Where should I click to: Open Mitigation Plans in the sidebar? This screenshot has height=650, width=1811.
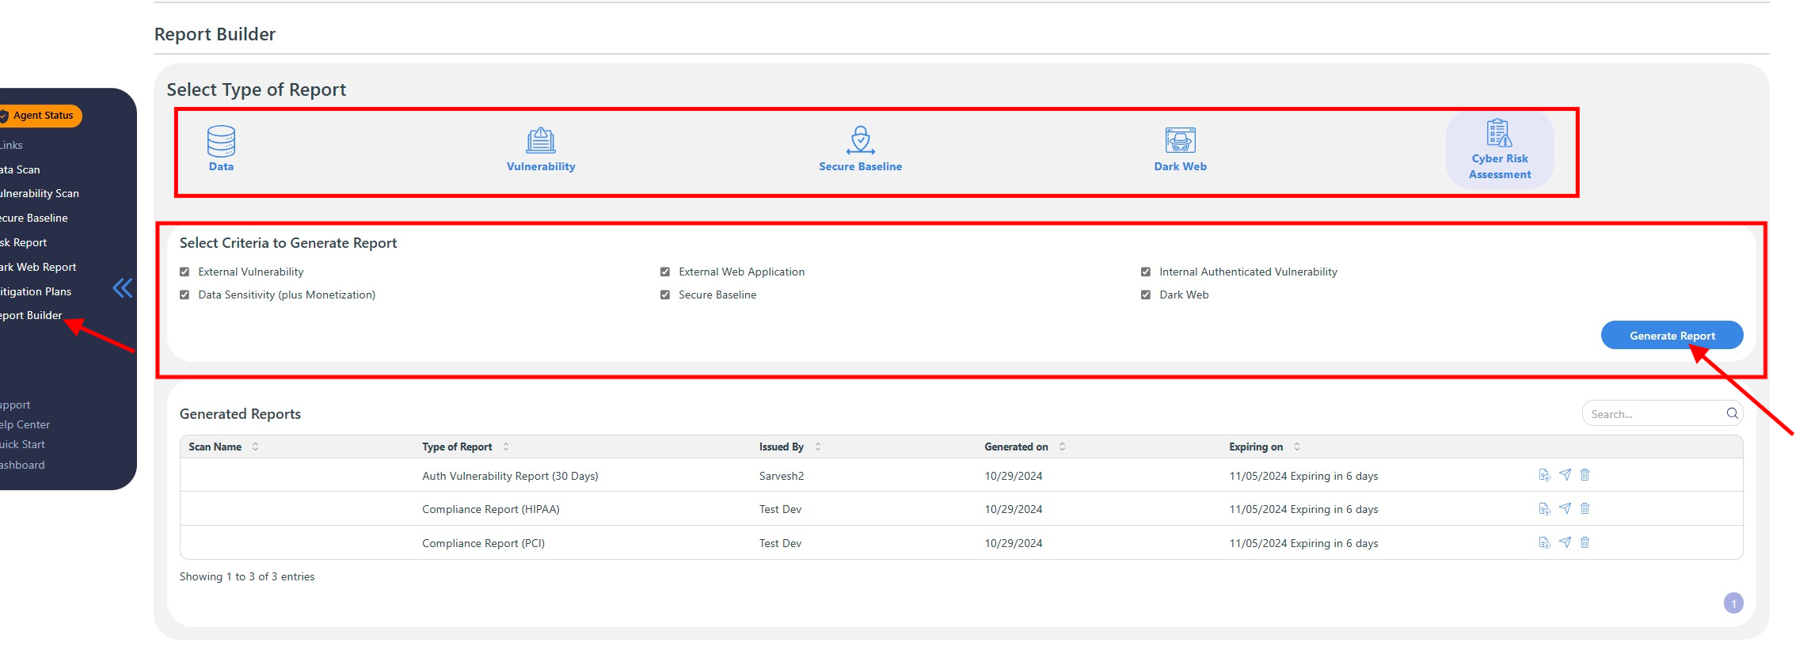pos(36,291)
